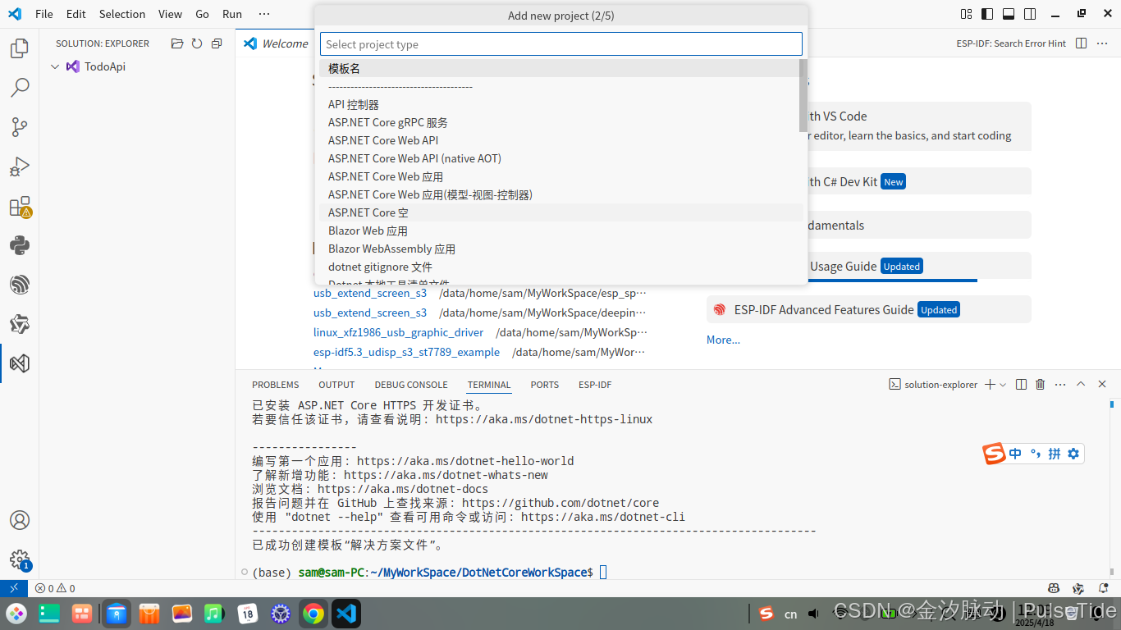Toggle Primary Side Bar visibility
This screenshot has height=630, width=1121.
tap(987, 14)
